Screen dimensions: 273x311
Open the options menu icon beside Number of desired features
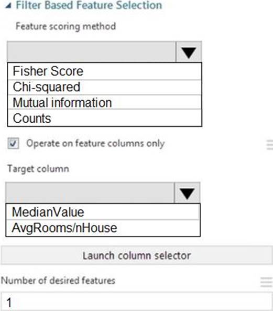[266, 282]
